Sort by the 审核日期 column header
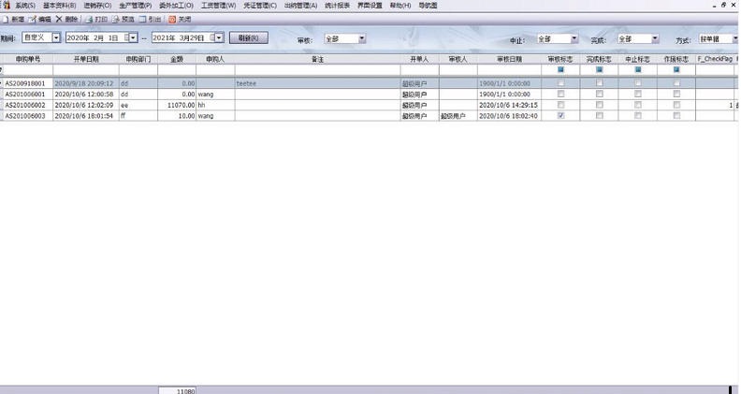The height and width of the screenshot is (394, 741). tap(509, 59)
